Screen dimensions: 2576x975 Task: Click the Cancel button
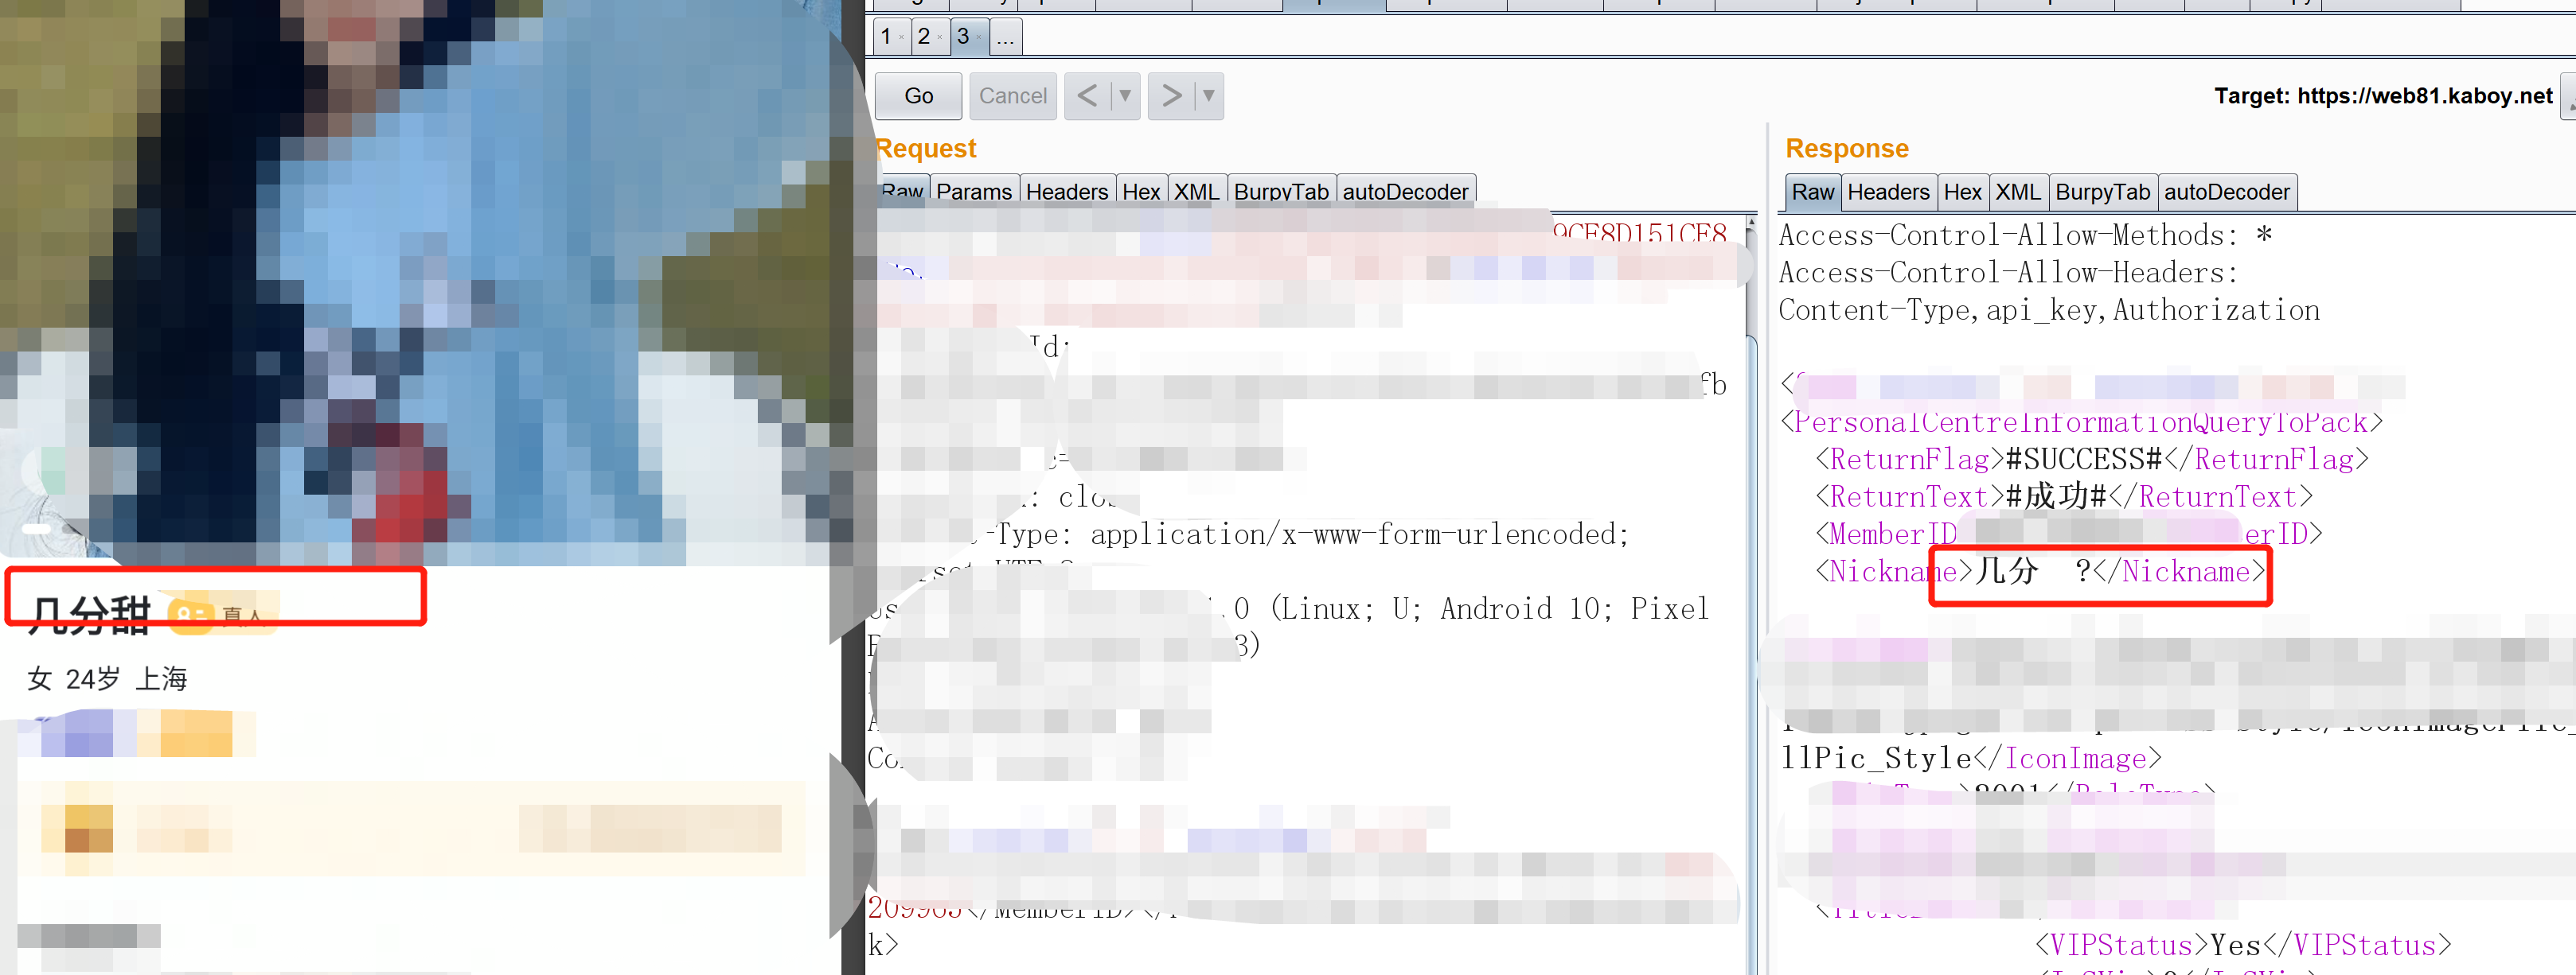[1009, 95]
